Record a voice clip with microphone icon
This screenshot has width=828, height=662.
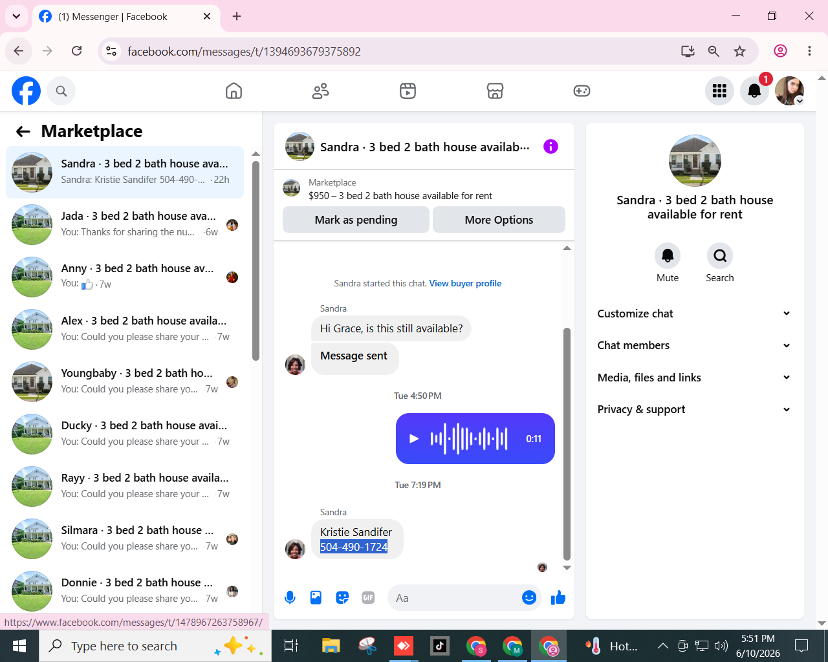point(290,598)
